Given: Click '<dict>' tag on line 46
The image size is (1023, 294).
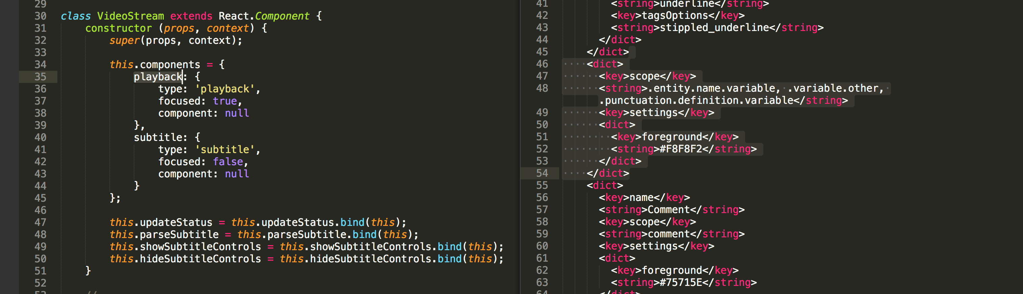Looking at the screenshot, I should (x=605, y=64).
